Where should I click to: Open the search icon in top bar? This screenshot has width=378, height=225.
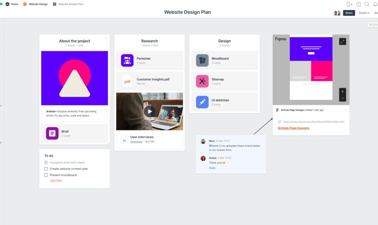coord(367,4)
